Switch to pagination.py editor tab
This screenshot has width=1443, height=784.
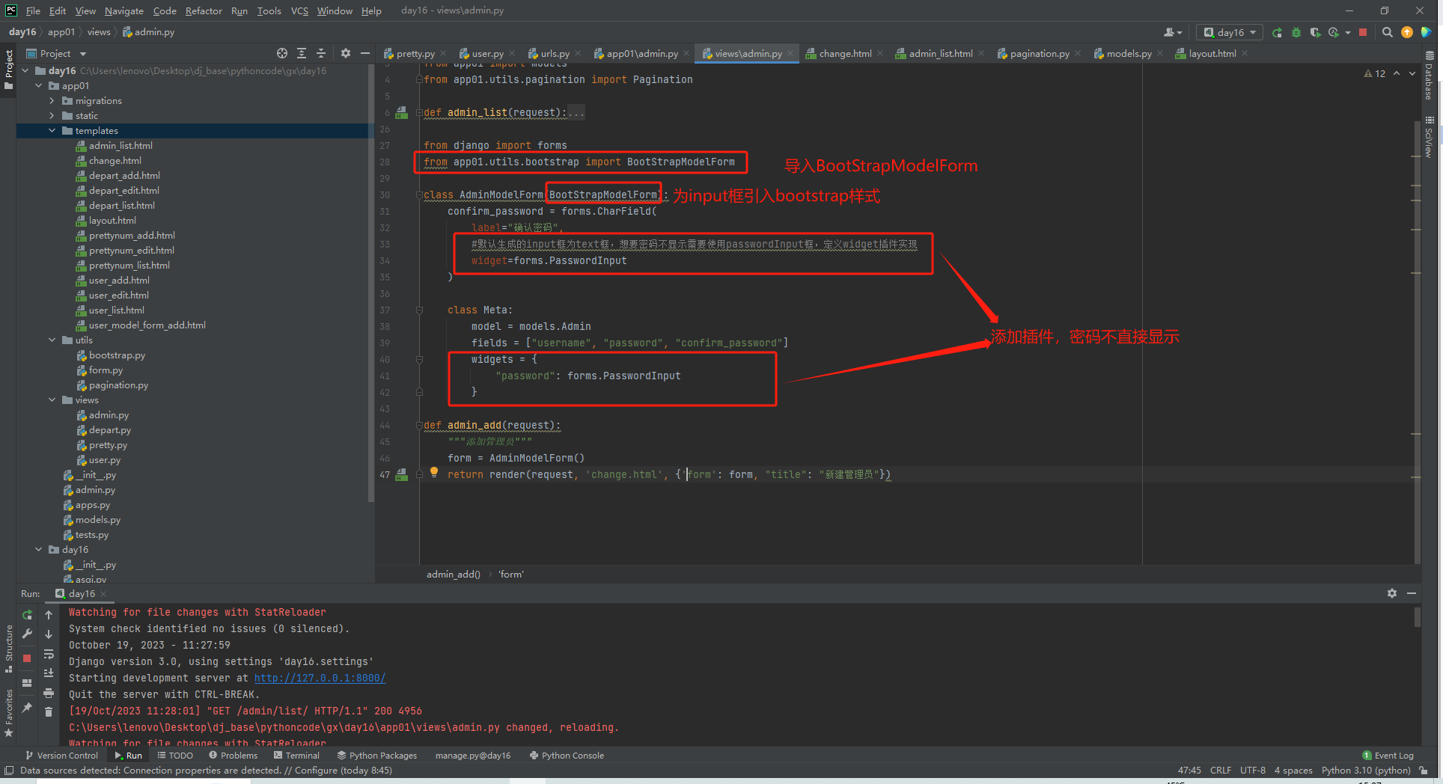(x=1040, y=53)
